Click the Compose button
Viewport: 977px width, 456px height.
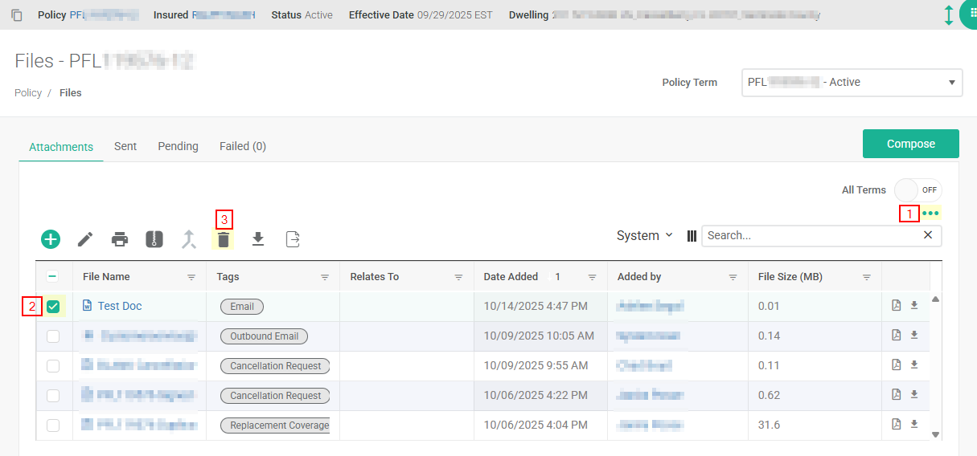tap(910, 145)
